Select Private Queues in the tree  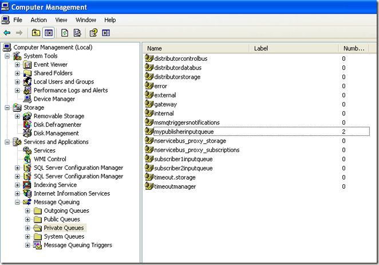pyautogui.click(x=64, y=228)
